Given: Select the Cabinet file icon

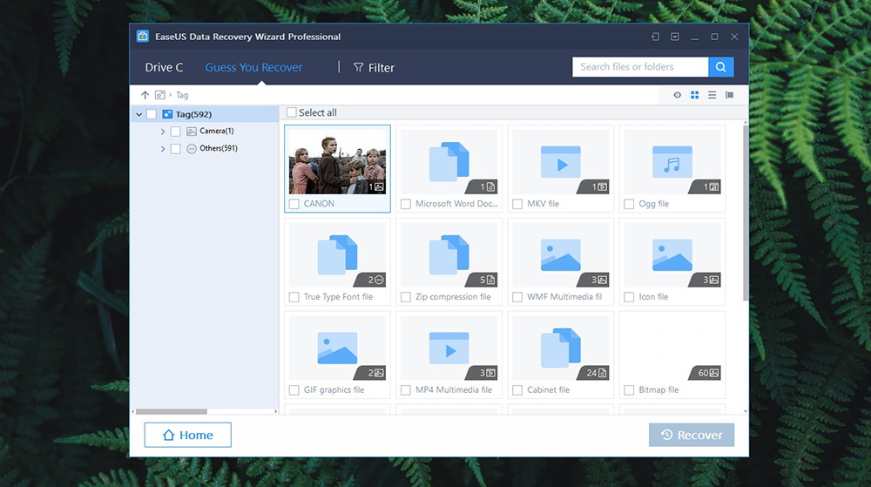Looking at the screenshot, I should [x=560, y=348].
